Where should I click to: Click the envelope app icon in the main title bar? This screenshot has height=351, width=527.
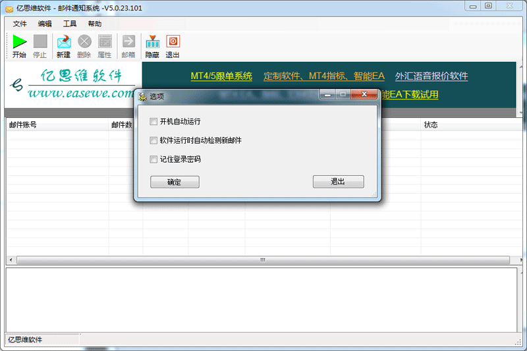pos(9,9)
